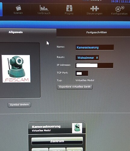Open the Steuerungen puzzle piece icon

coord(94,9)
